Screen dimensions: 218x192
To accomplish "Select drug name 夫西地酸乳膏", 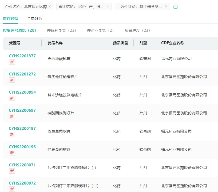I will pos(59,59).
